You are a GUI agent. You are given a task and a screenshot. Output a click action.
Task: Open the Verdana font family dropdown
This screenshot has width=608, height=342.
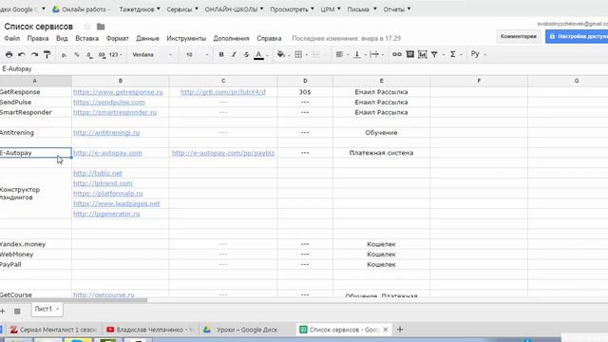pos(152,55)
